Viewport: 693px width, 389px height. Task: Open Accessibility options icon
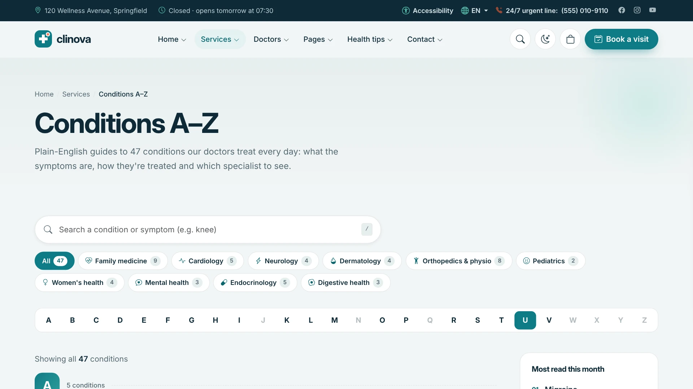click(406, 10)
